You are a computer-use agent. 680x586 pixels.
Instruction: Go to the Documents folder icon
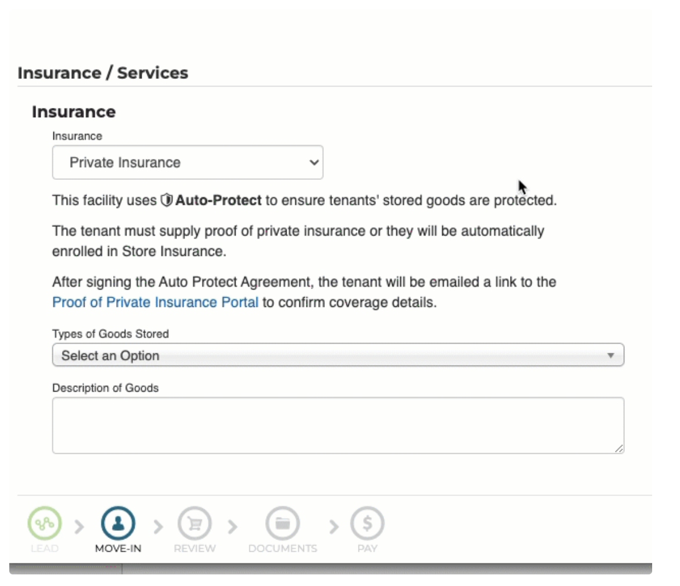point(283,523)
